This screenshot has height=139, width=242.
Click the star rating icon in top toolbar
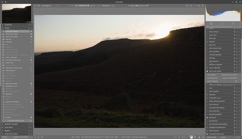coord(191,6)
